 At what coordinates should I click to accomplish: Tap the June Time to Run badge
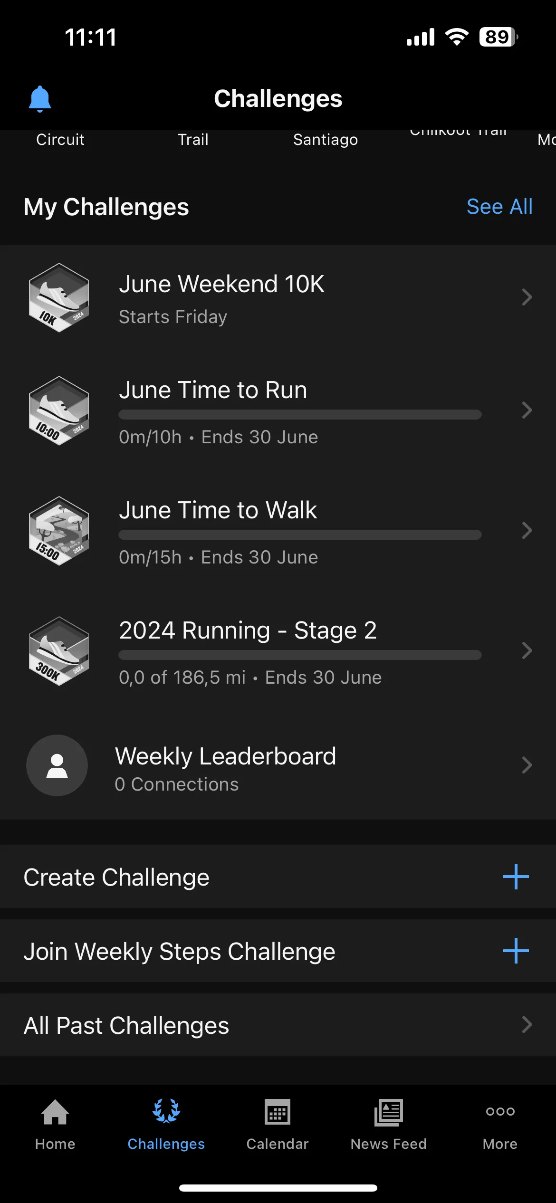tap(59, 411)
